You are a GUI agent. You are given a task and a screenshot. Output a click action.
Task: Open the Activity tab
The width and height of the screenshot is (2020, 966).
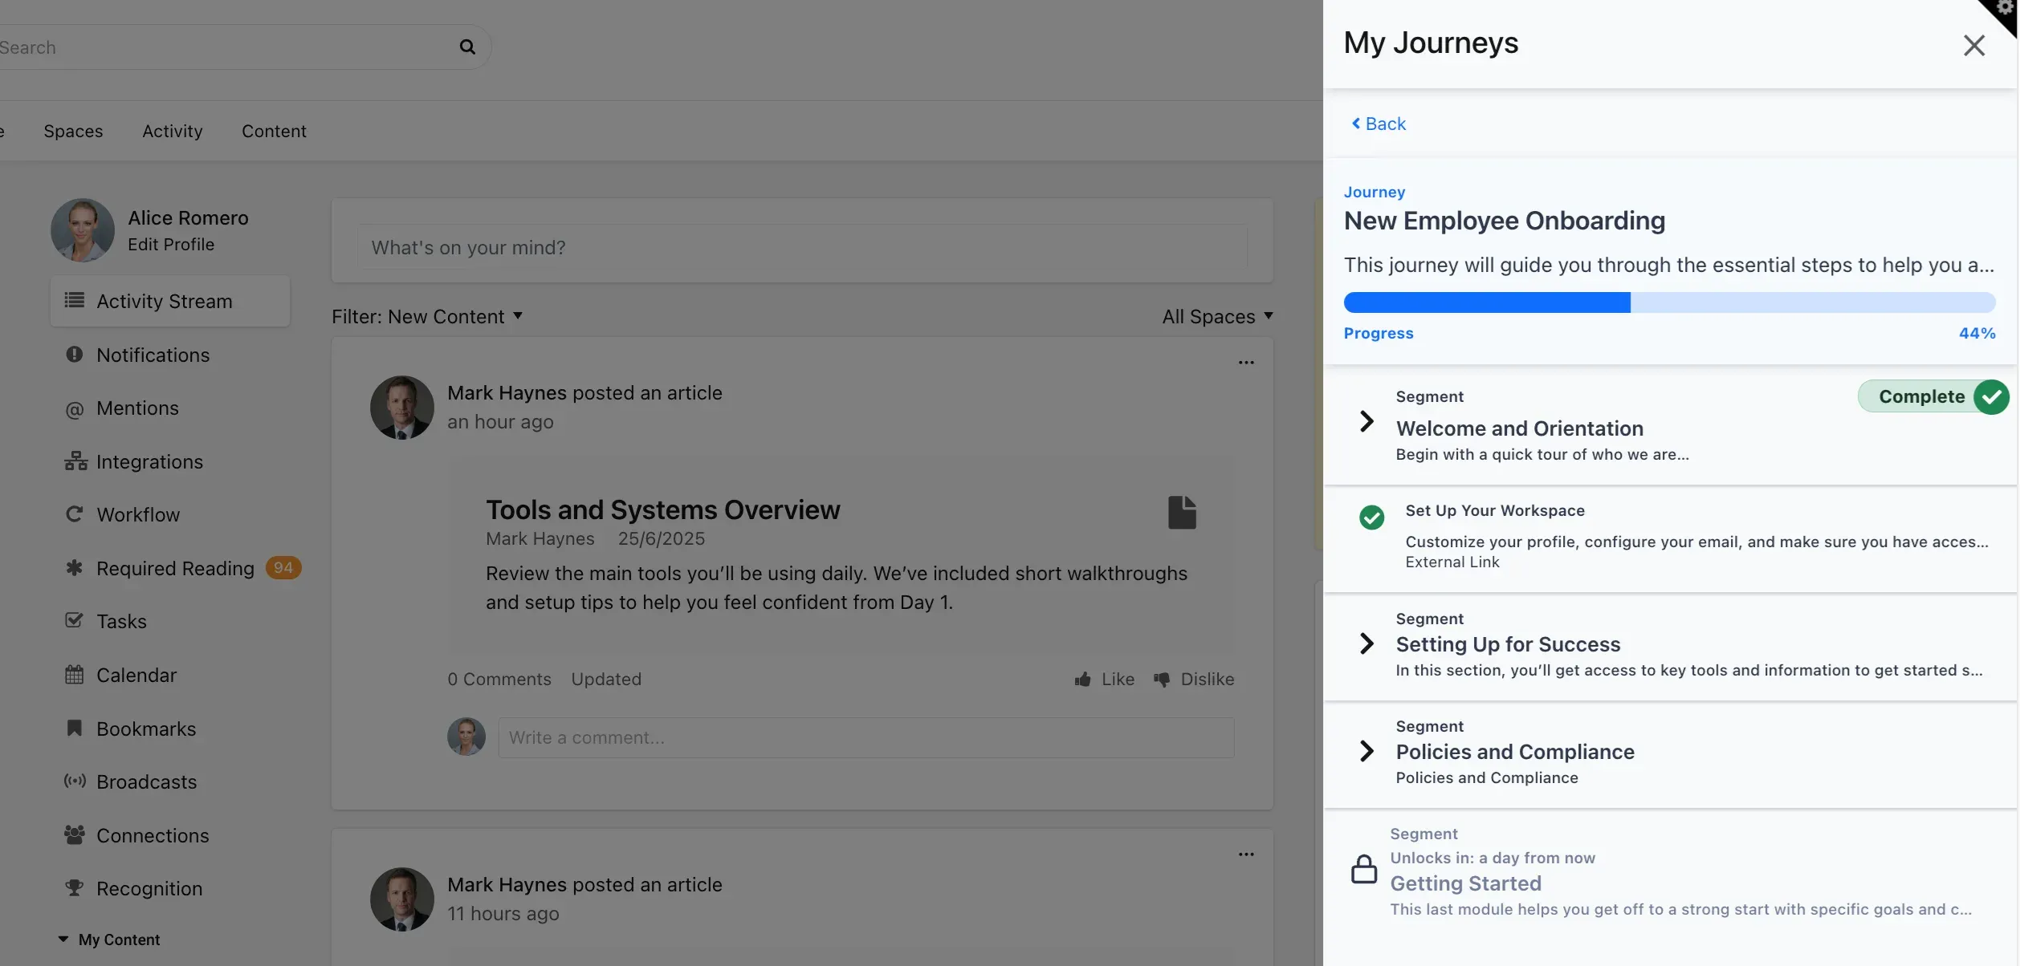(172, 131)
